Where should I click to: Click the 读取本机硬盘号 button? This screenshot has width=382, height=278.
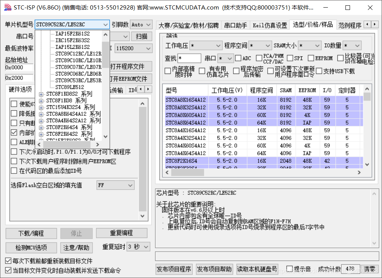(x=257, y=269)
